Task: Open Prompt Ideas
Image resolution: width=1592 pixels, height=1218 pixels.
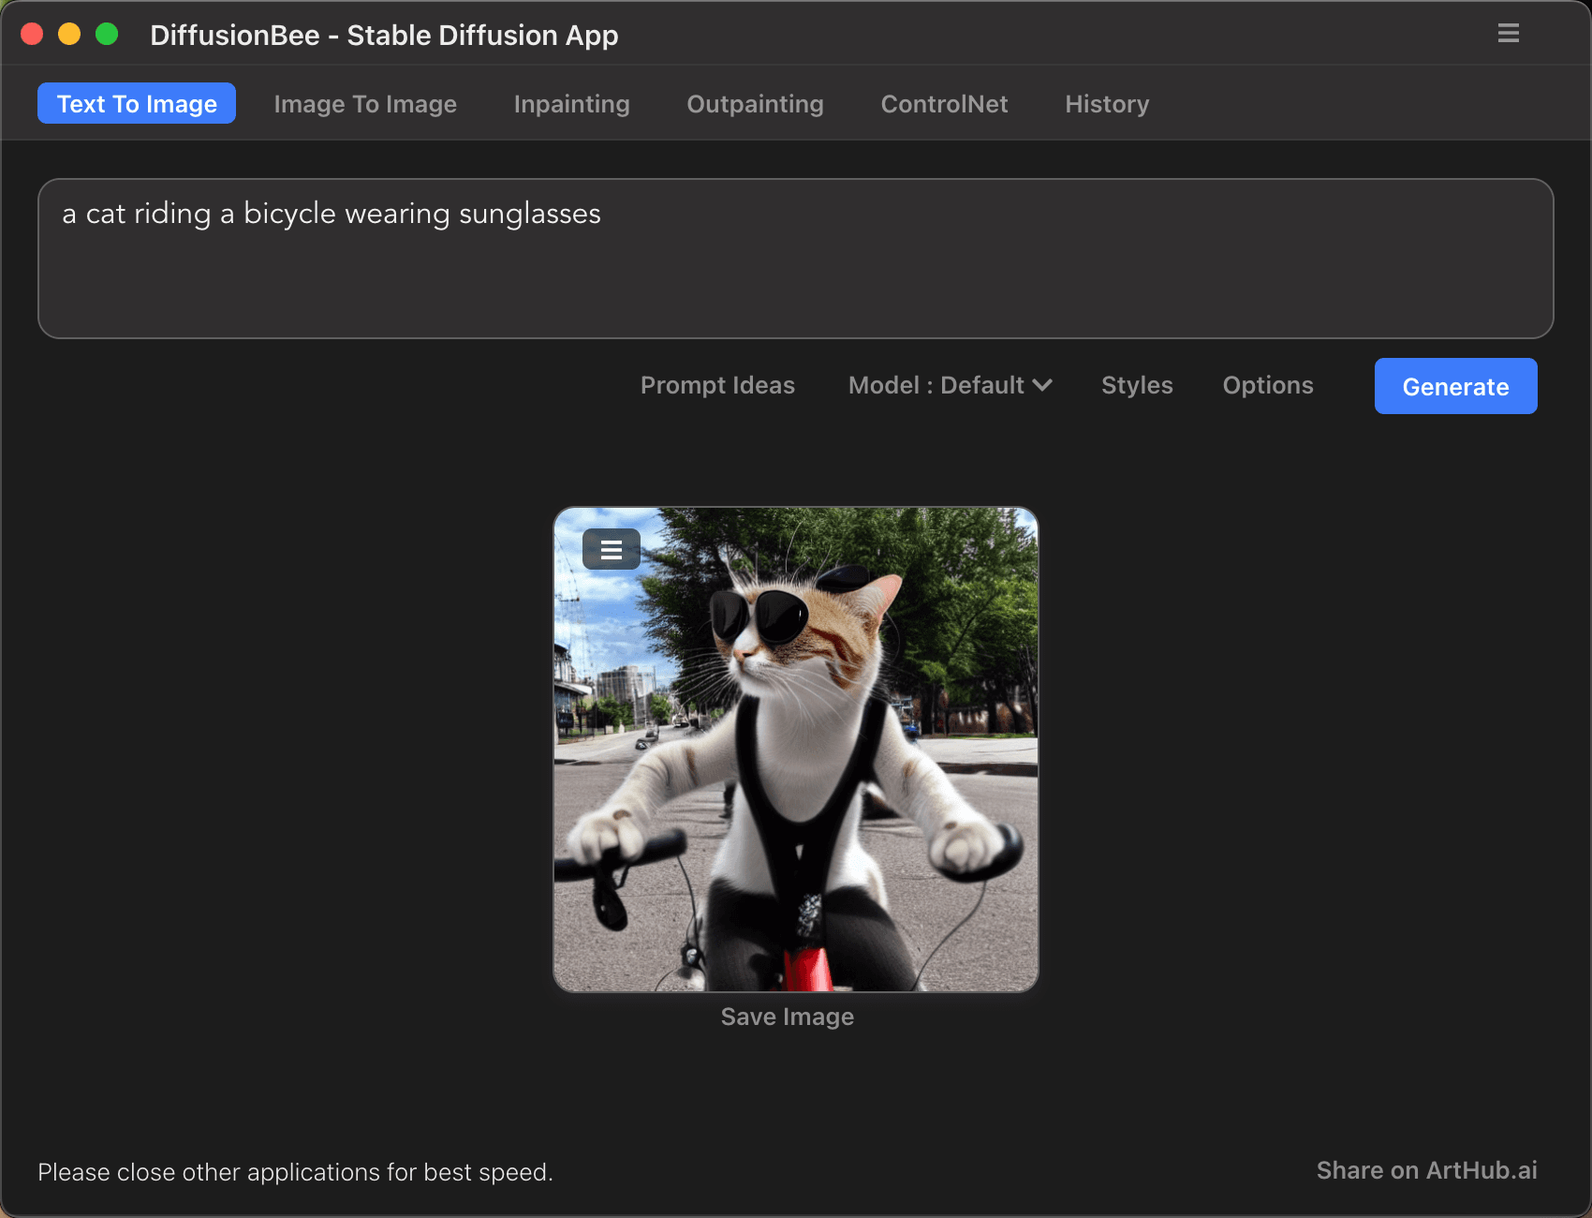Action: pos(717,385)
